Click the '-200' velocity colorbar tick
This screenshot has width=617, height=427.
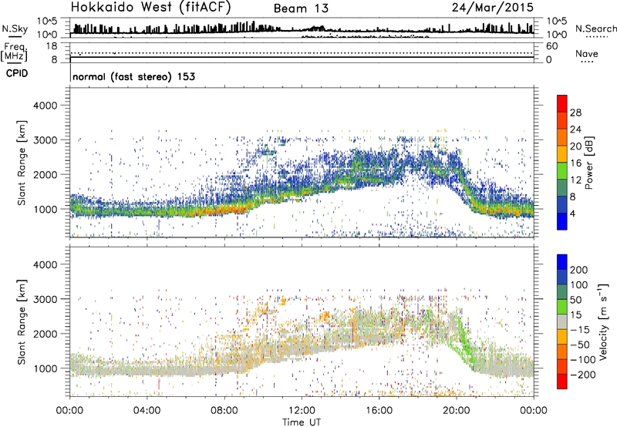pyautogui.click(x=583, y=375)
